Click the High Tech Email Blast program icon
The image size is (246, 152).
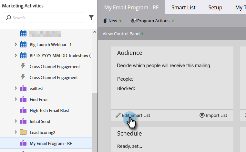(23, 110)
